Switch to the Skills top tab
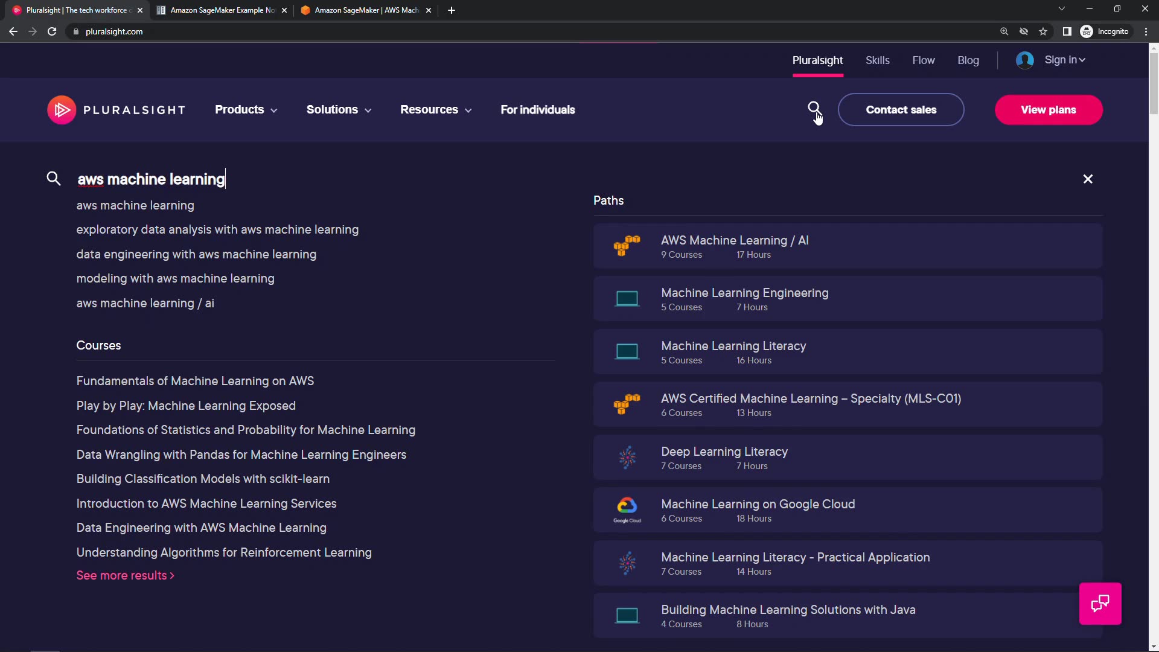1159x652 pixels. (x=877, y=60)
